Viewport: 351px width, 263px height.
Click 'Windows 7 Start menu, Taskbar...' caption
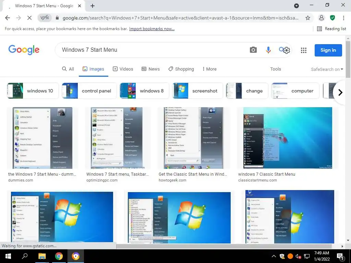118,174
